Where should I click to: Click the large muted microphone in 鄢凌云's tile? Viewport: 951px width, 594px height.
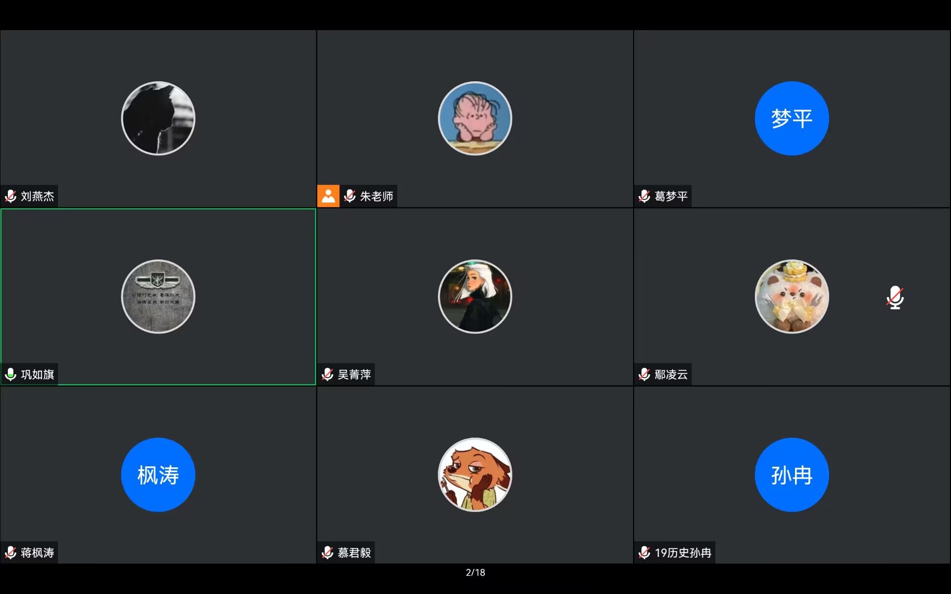point(895,297)
